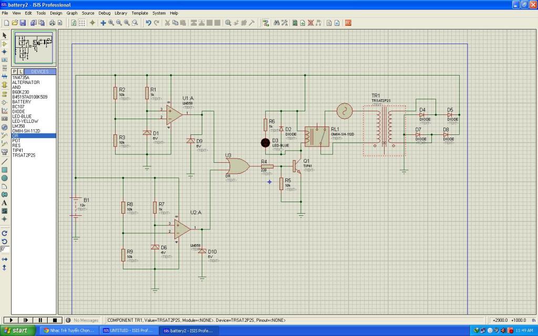Click the Rotate Clockwise icon
Viewport: 538px width, 336px height.
tap(5, 233)
